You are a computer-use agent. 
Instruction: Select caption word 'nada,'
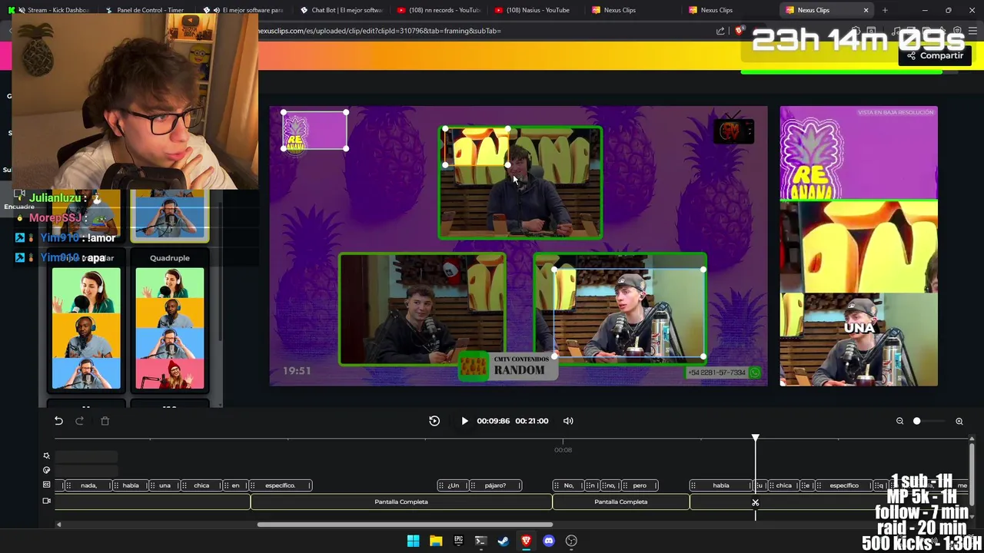point(88,485)
